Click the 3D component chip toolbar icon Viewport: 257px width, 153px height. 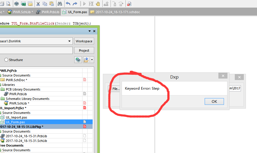17,4
